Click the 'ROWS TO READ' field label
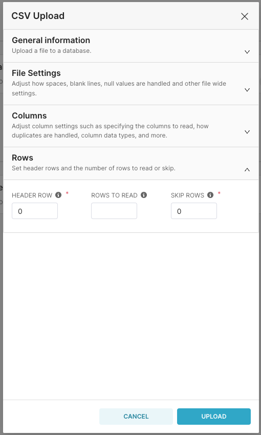The width and height of the screenshot is (261, 435). pyautogui.click(x=114, y=195)
